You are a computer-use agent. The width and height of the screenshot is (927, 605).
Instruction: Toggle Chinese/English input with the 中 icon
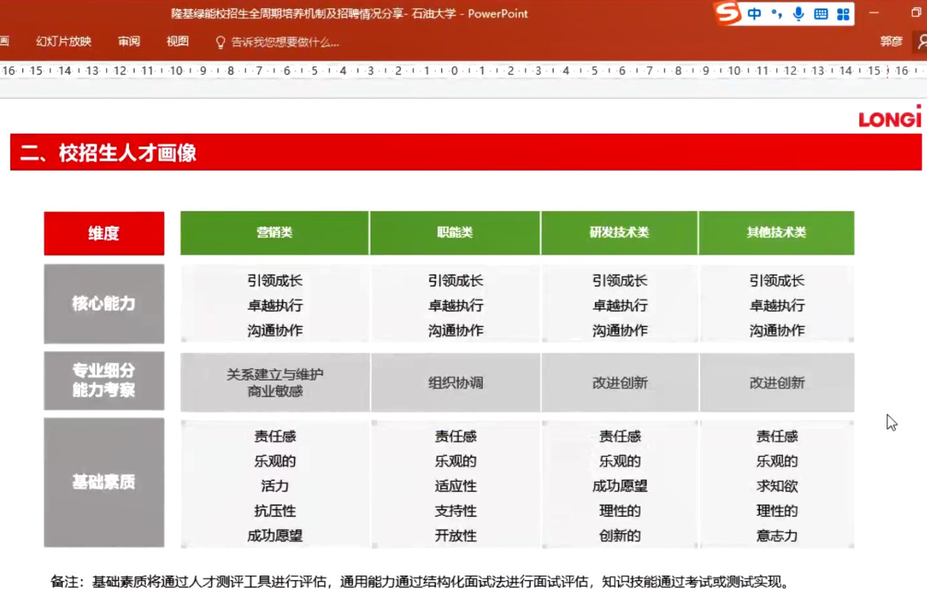(x=755, y=13)
